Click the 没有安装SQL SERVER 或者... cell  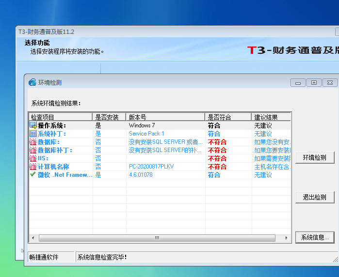165,142
